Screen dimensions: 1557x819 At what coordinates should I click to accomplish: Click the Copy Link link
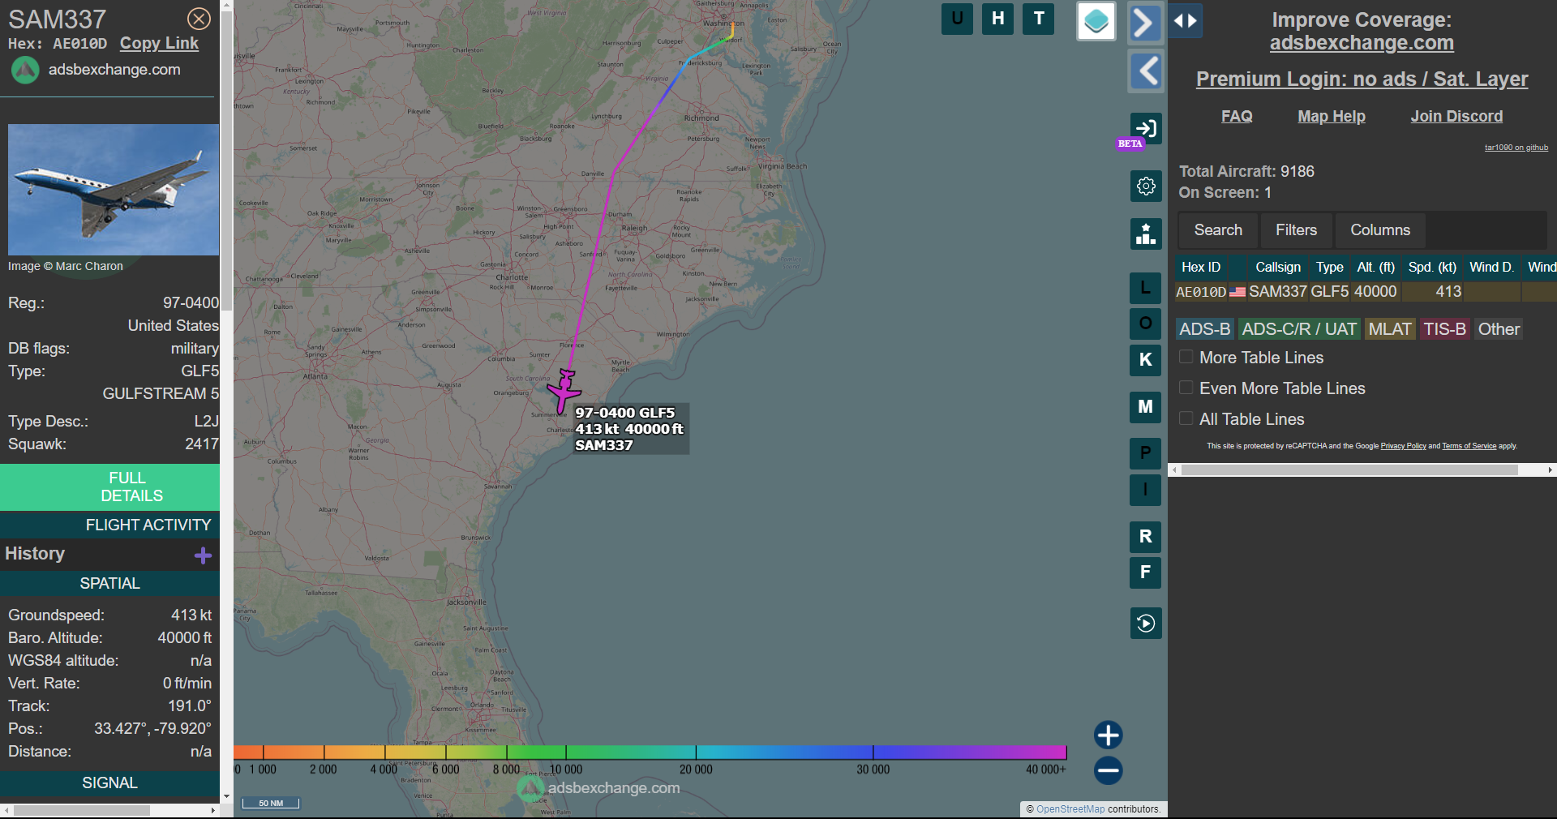pyautogui.click(x=159, y=44)
